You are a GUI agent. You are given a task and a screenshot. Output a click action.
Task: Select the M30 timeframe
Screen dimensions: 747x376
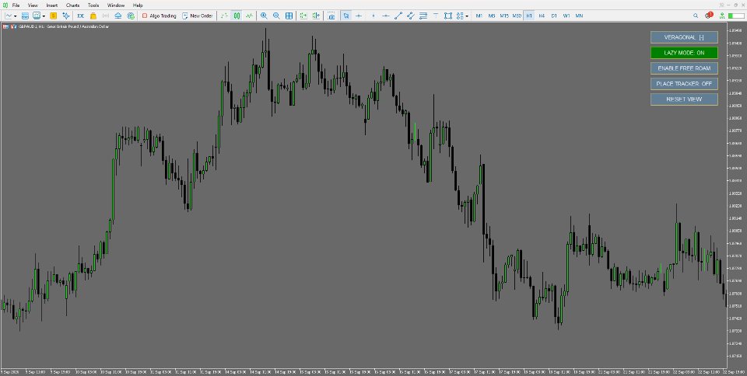[517, 16]
